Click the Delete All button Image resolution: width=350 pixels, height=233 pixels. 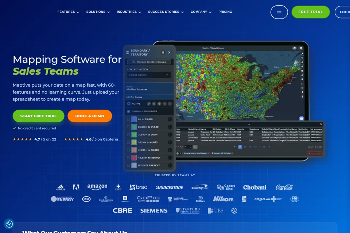(x=315, y=153)
